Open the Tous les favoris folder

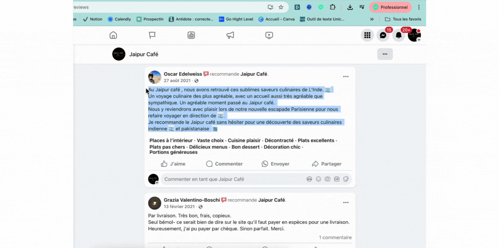point(403,19)
